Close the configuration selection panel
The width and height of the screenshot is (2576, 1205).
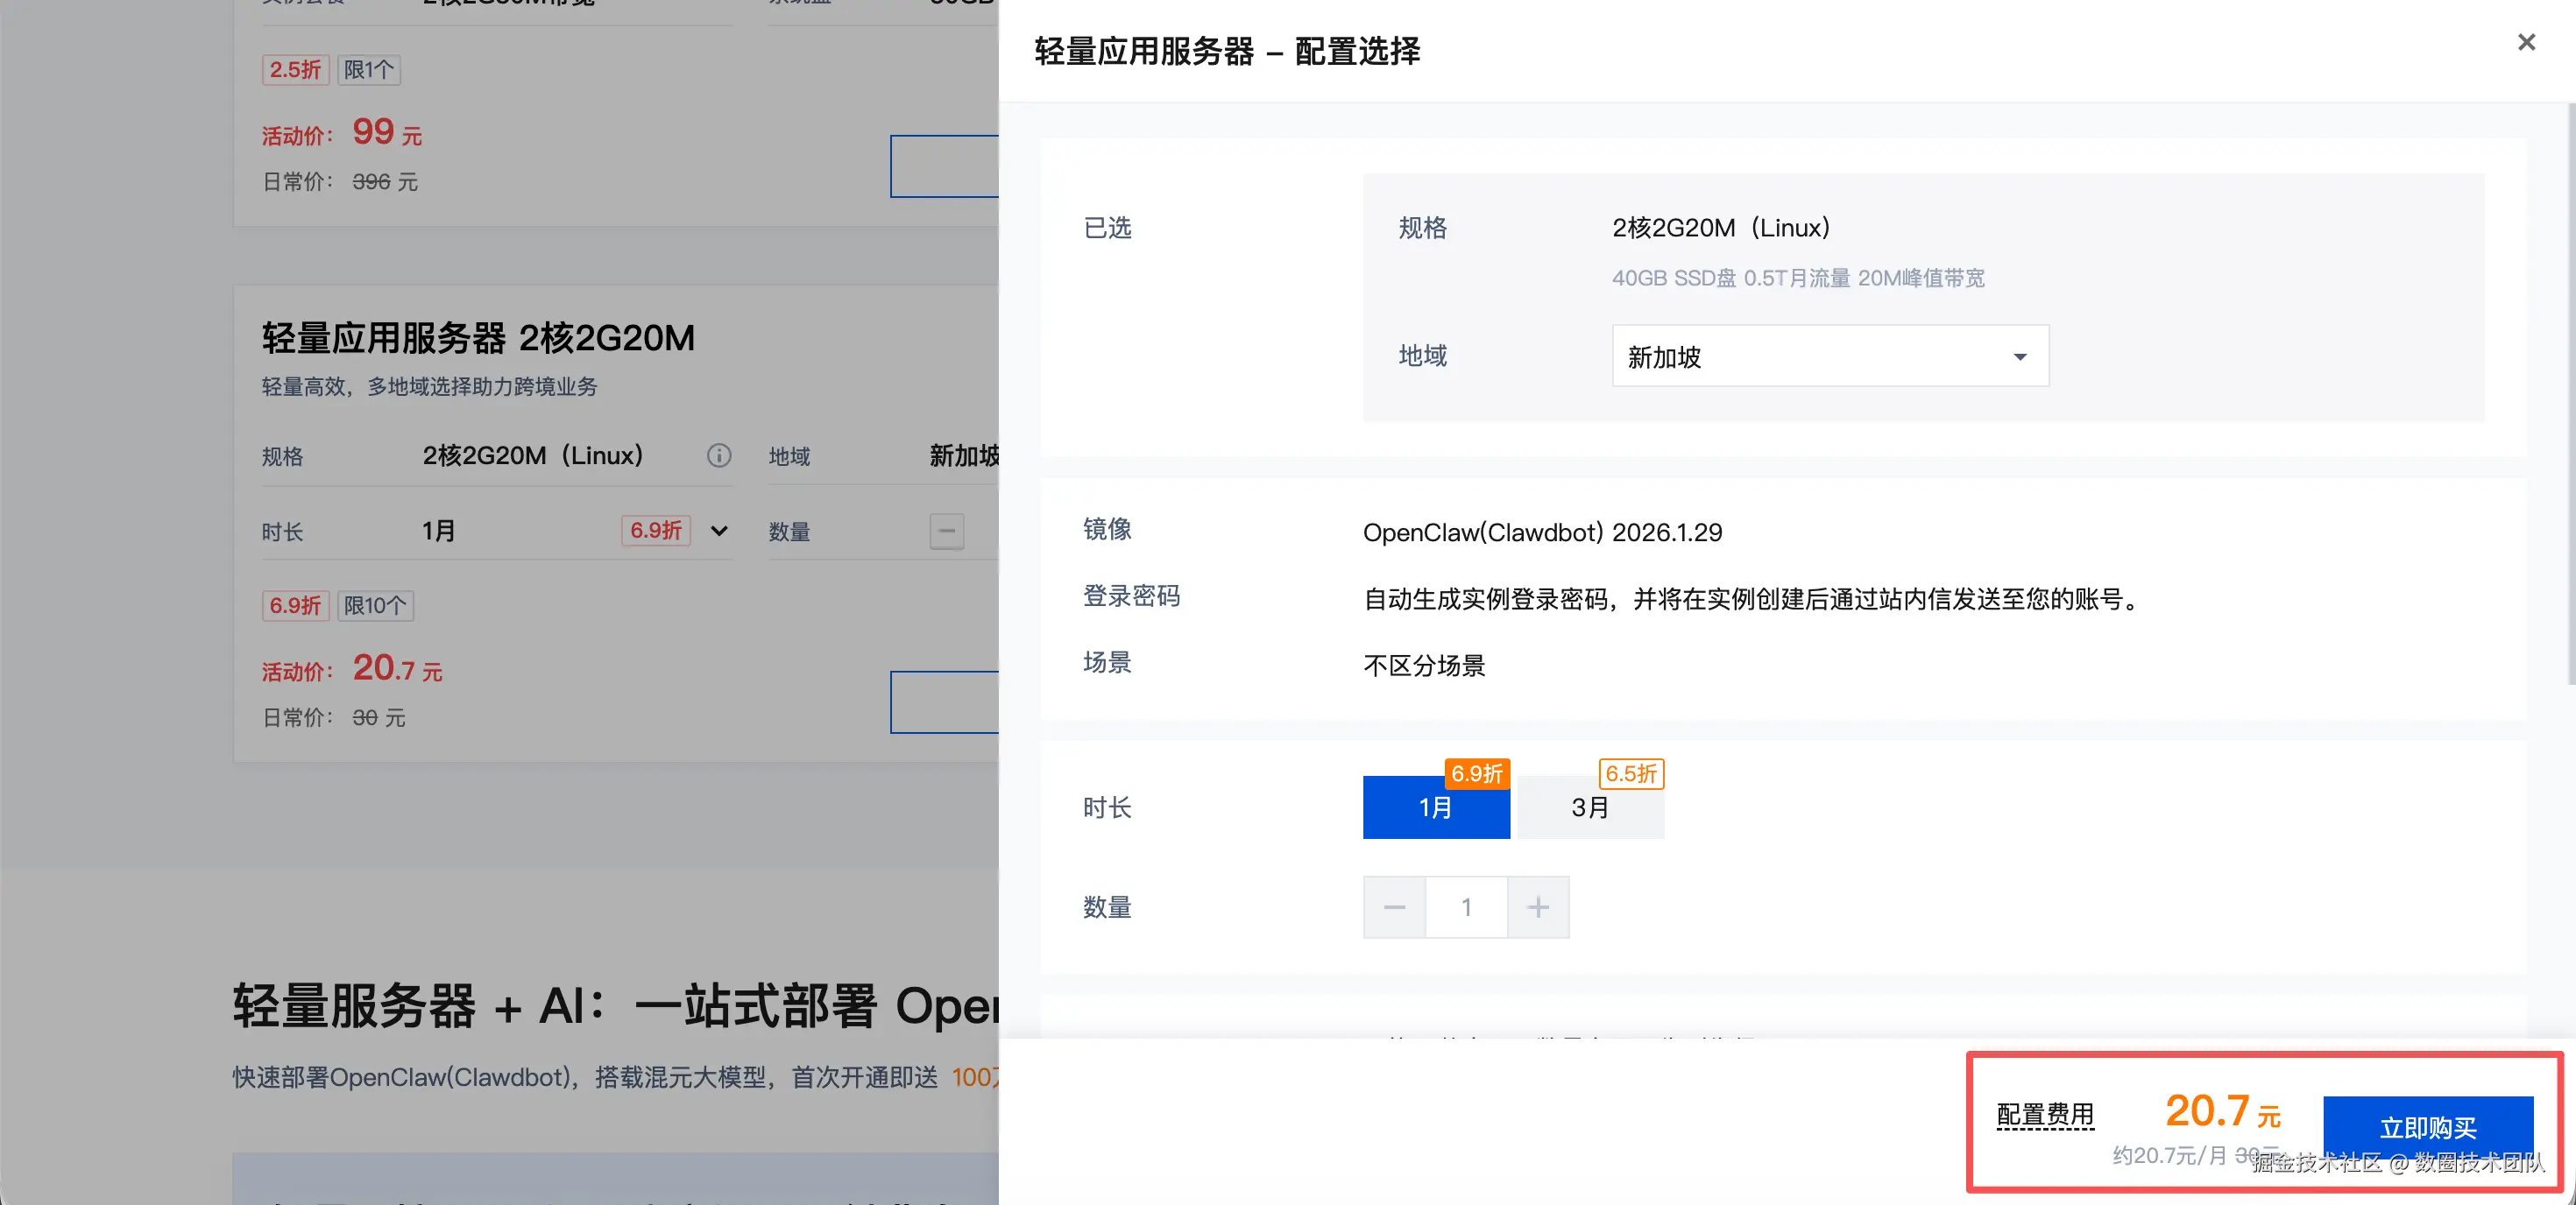pyautogui.click(x=2526, y=43)
